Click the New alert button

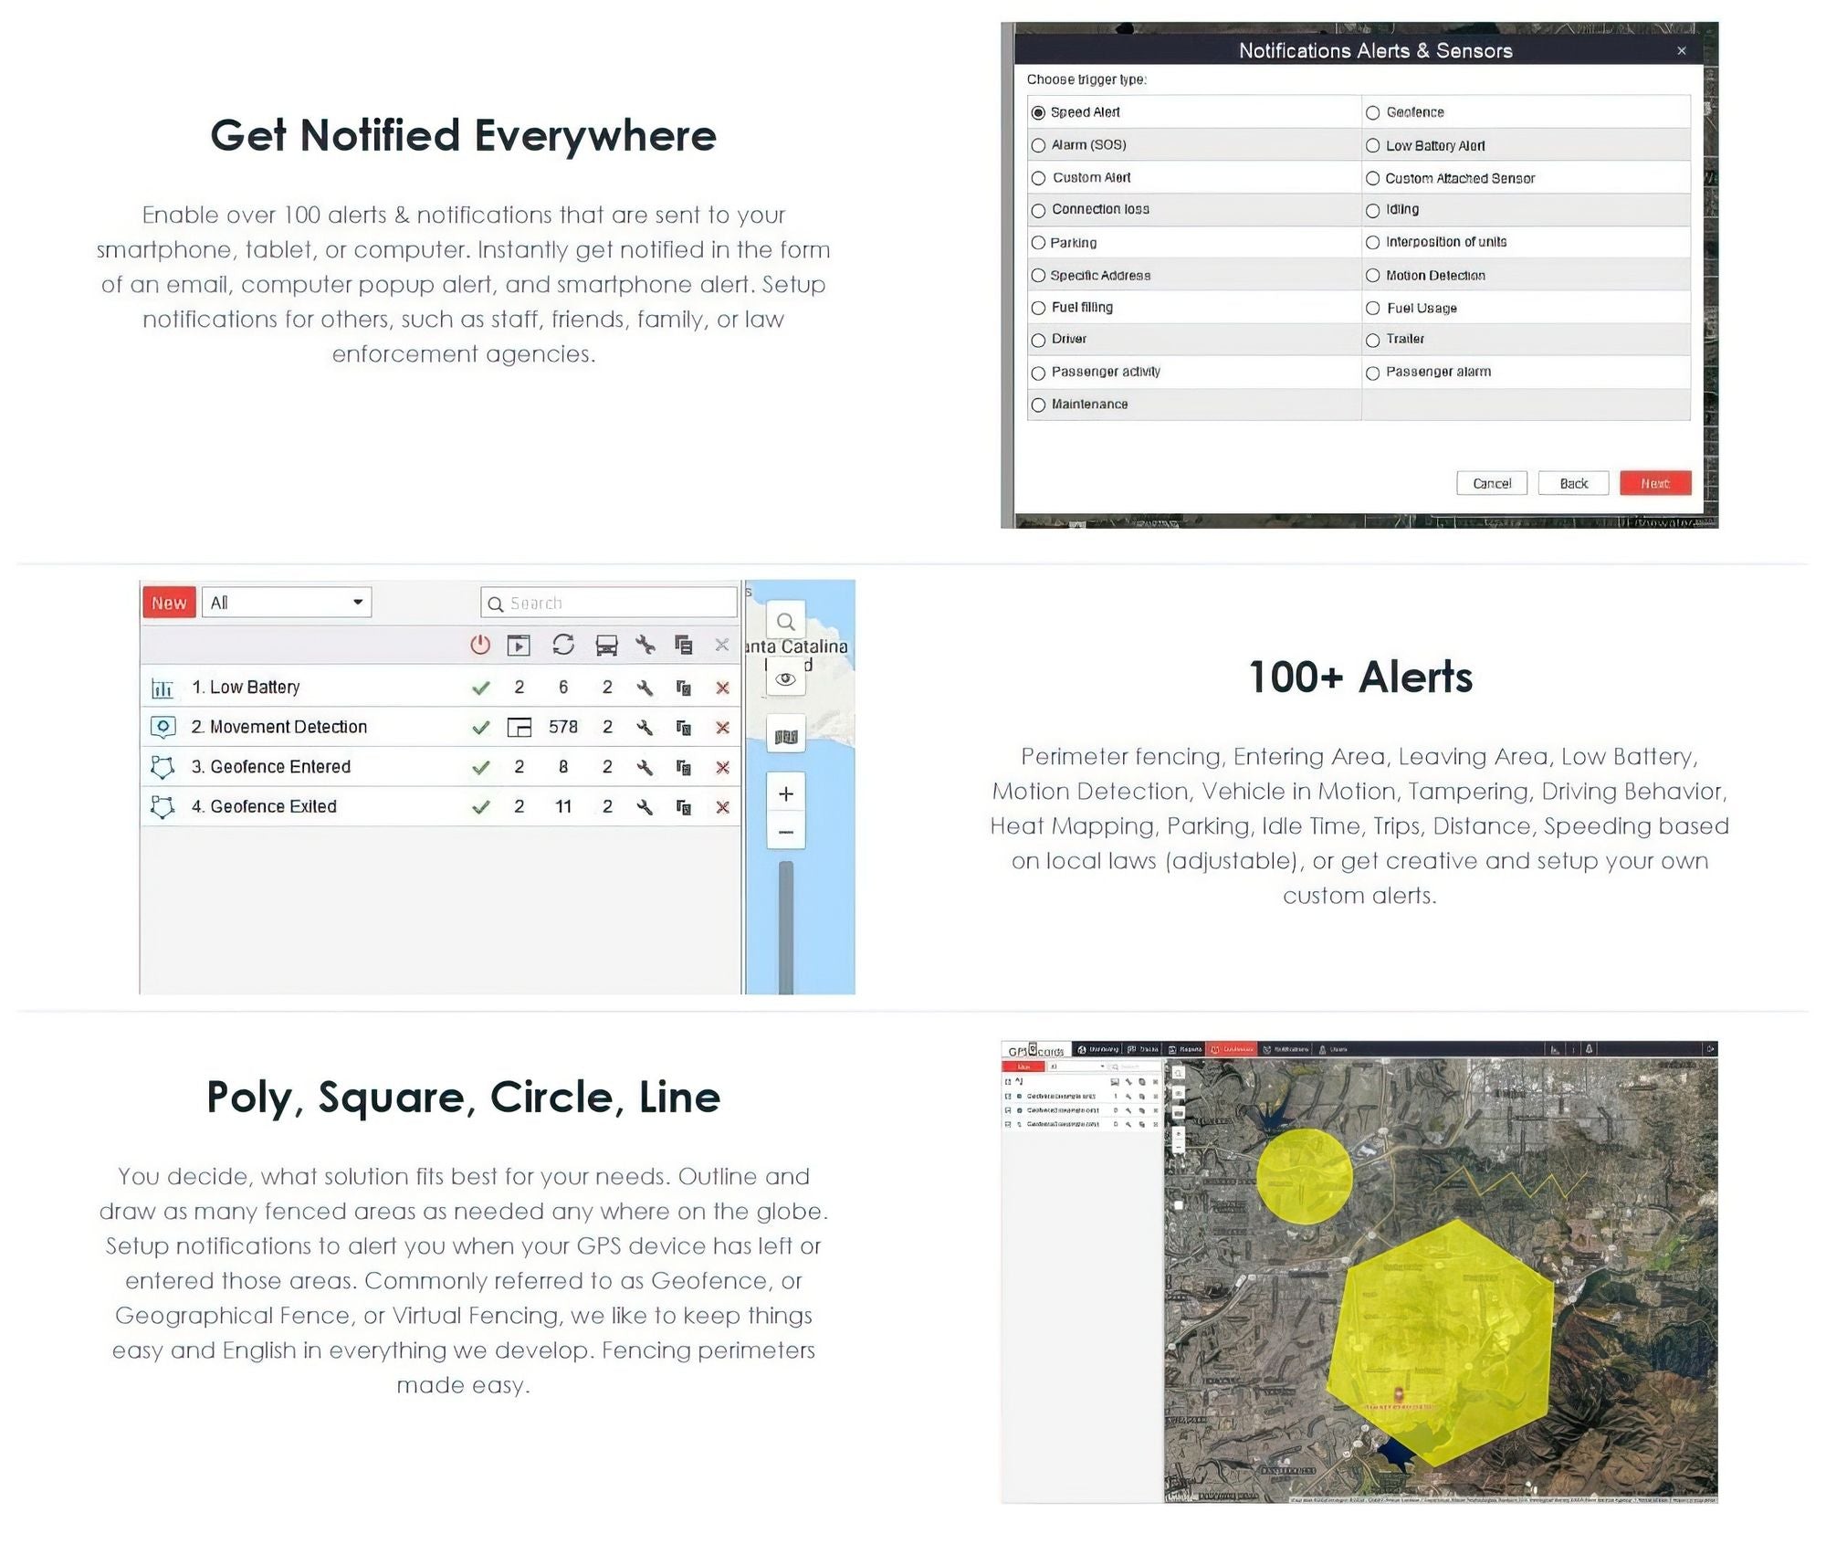point(170,599)
